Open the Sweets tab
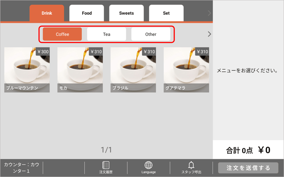Image resolution: width=284 pixels, height=177 pixels. (x=126, y=13)
